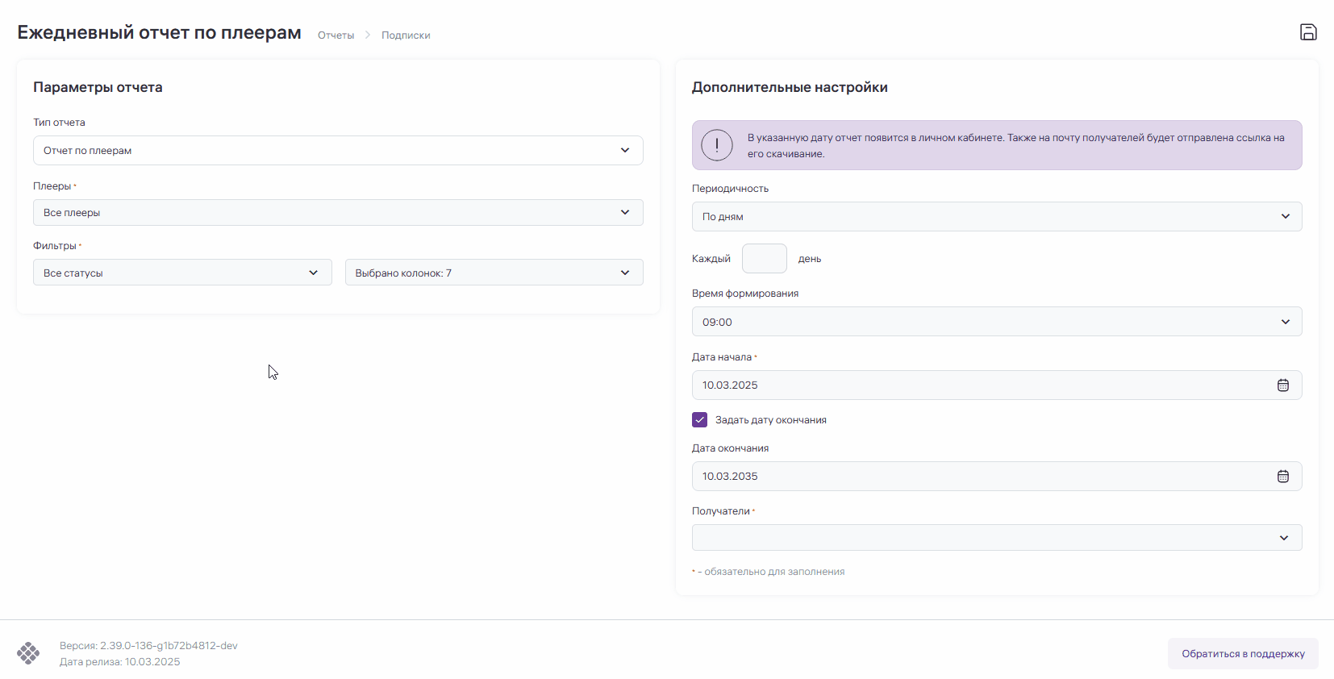The image size is (1334, 679).
Task: Click the 'Дата окончания' date field
Action: click(976, 477)
